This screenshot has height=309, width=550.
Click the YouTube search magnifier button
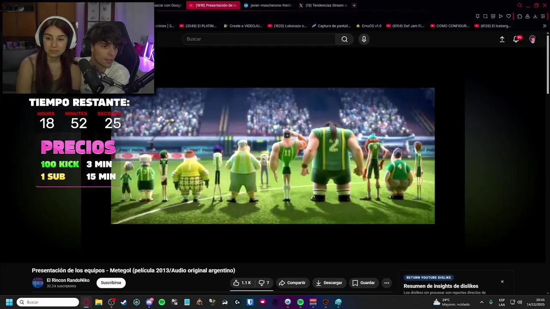click(x=345, y=39)
